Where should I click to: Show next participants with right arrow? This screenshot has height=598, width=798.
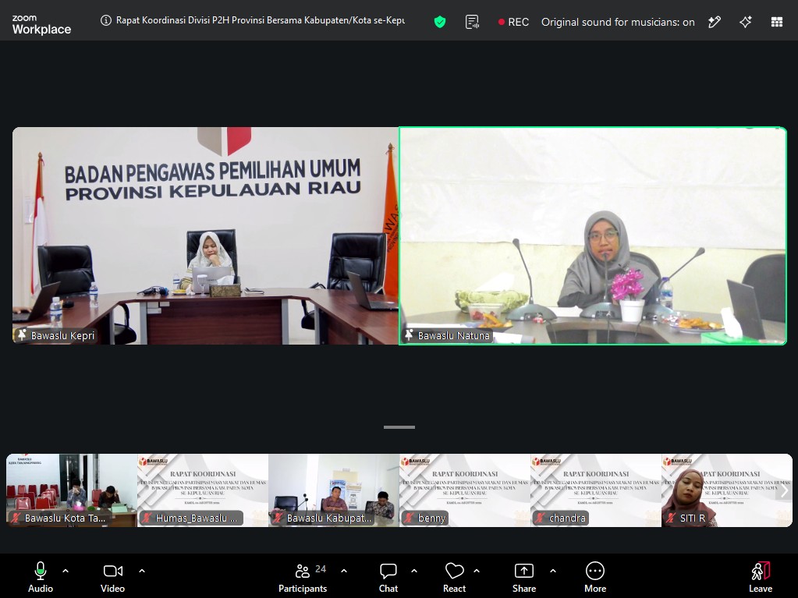[784, 490]
